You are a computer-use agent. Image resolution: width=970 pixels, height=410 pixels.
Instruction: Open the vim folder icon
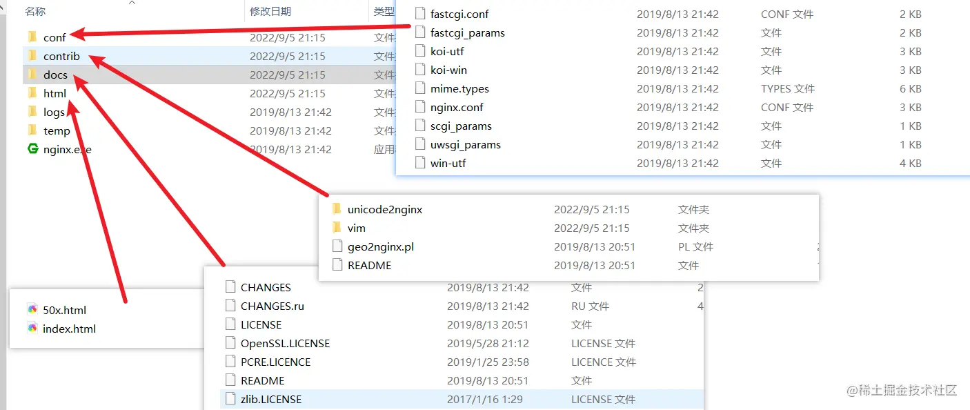(x=337, y=228)
